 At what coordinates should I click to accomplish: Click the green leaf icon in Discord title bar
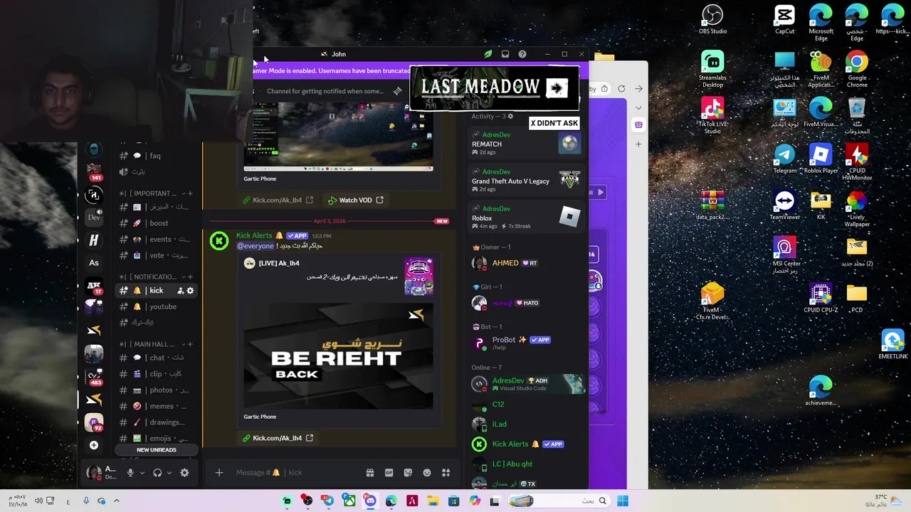[x=488, y=54]
